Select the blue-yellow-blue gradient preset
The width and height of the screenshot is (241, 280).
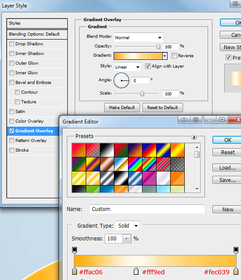point(163,150)
